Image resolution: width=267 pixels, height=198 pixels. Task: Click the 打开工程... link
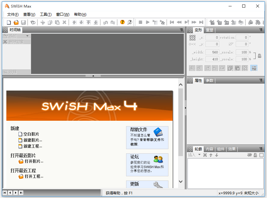pos(34,176)
